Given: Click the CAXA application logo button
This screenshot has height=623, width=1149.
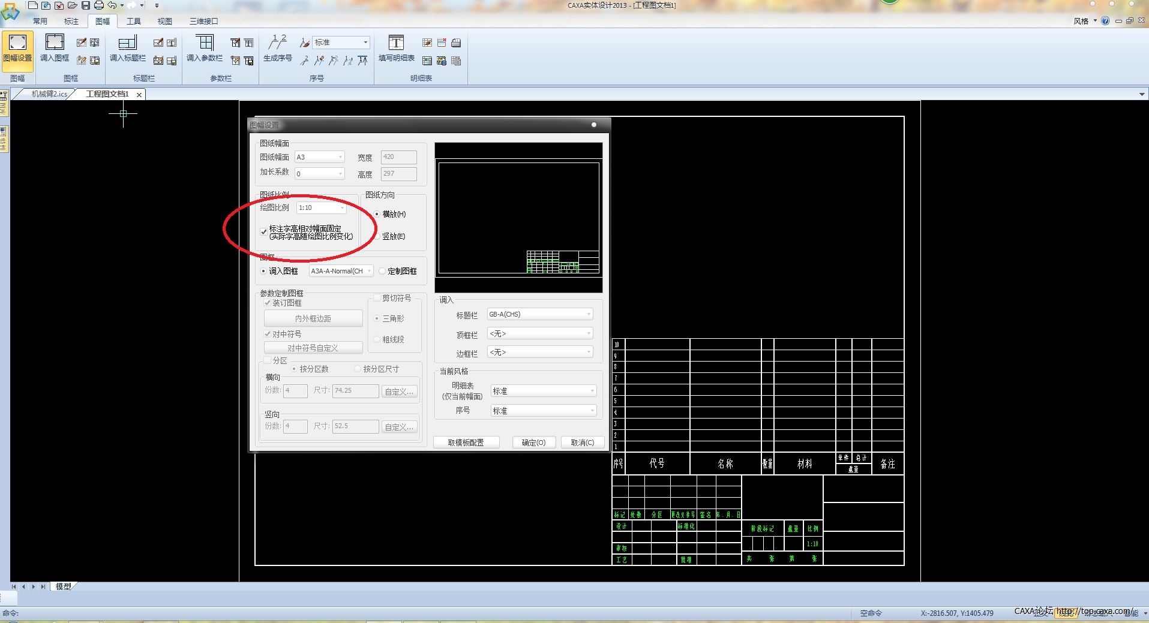Looking at the screenshot, I should (10, 11).
